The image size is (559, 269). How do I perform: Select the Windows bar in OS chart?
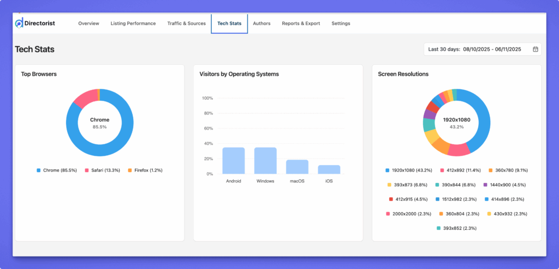point(265,161)
